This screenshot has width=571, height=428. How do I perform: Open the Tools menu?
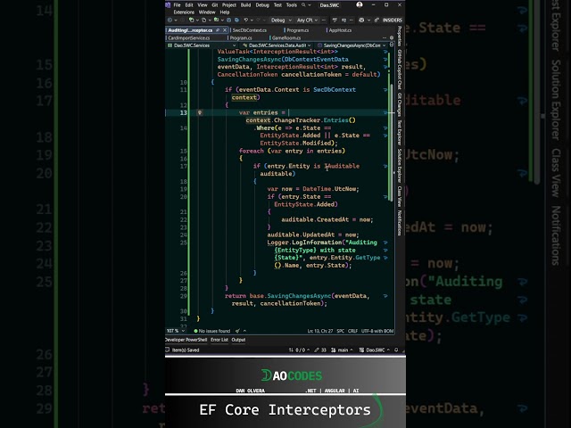(292, 5)
